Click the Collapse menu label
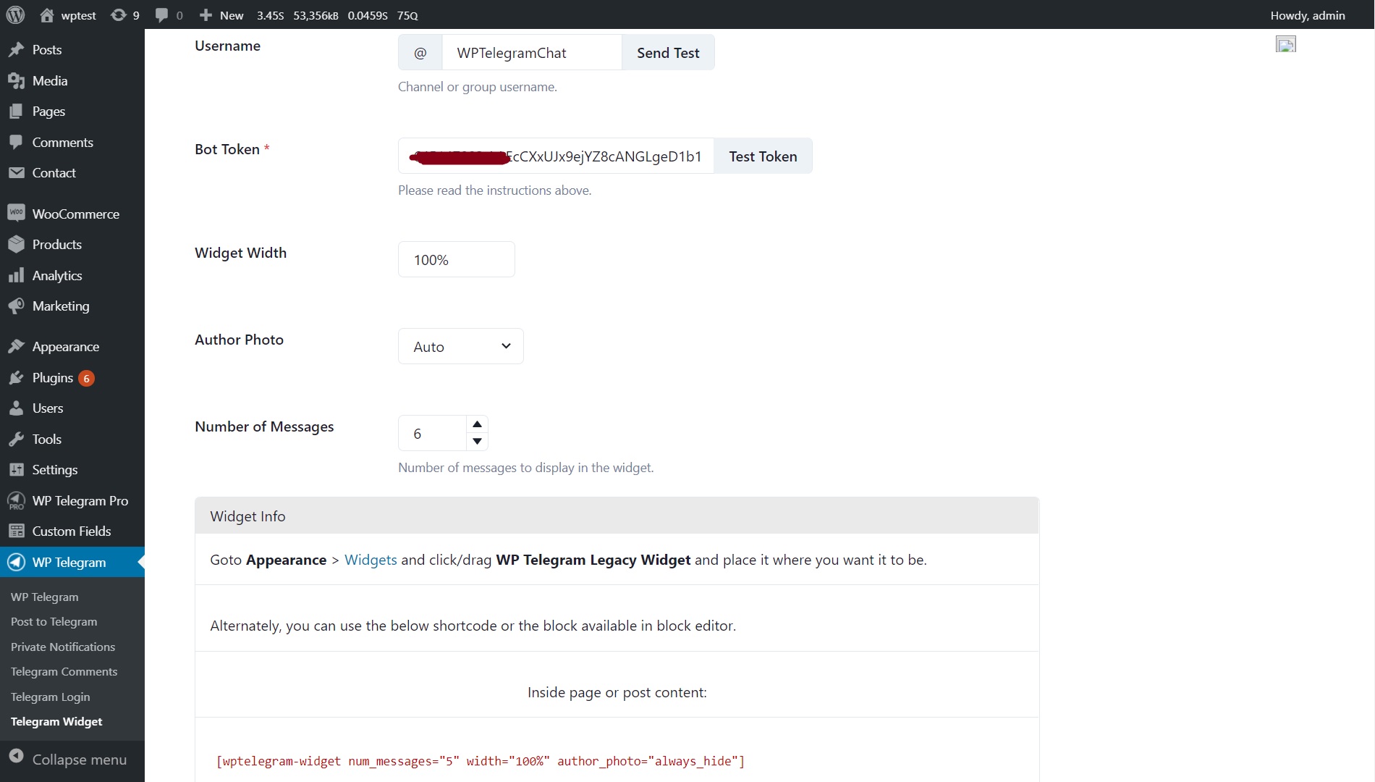This screenshot has height=782, width=1375. coord(80,759)
